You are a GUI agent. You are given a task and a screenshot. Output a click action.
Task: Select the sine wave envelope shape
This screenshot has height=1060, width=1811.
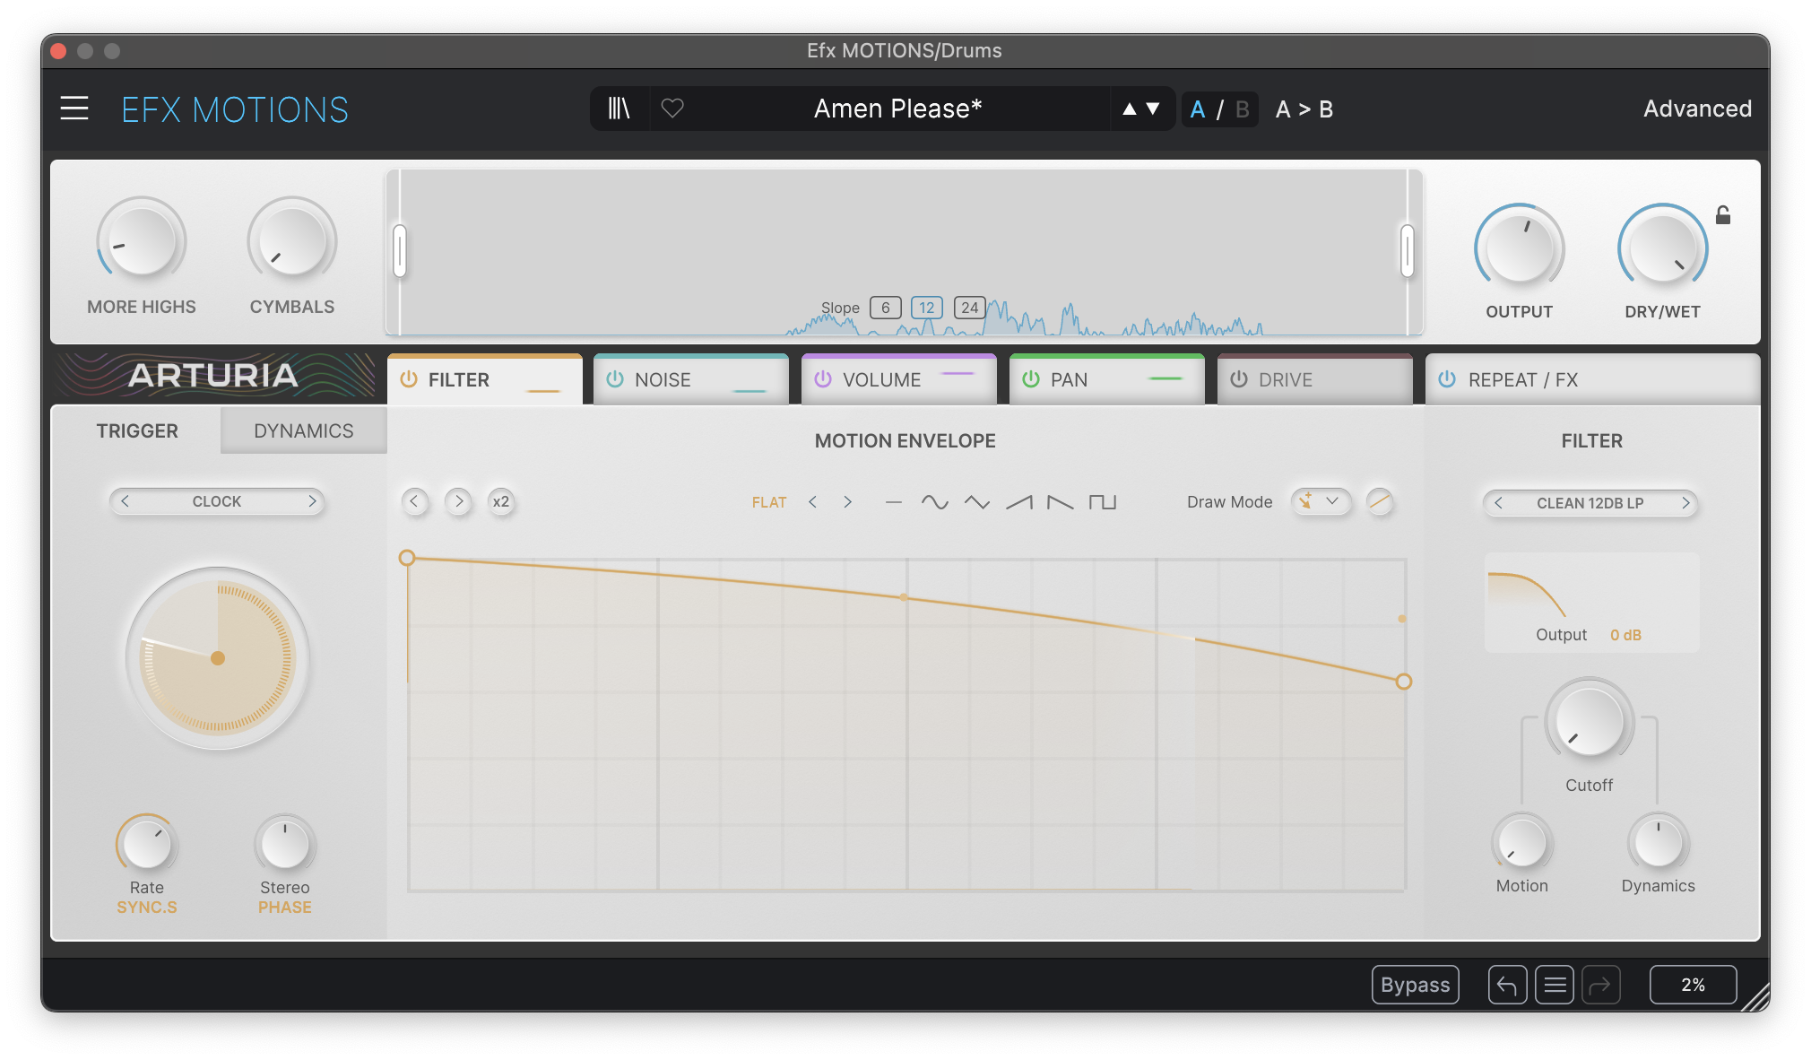pyautogui.click(x=935, y=501)
